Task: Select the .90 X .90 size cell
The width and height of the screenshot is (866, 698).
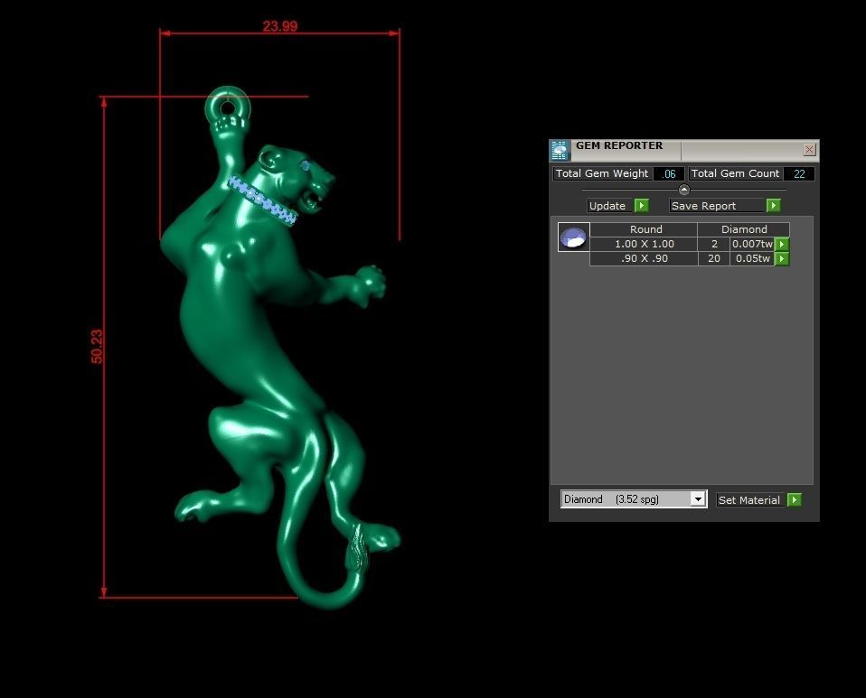Action: (x=644, y=258)
